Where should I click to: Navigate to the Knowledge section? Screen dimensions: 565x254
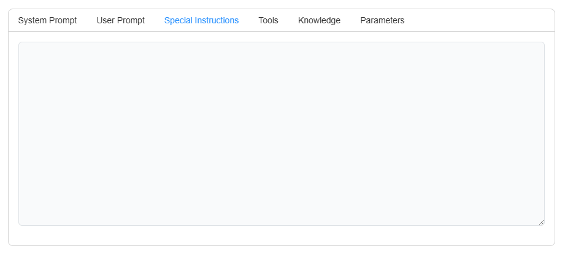click(319, 20)
